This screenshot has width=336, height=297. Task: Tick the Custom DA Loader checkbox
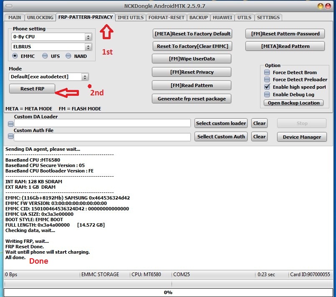tap(10, 124)
